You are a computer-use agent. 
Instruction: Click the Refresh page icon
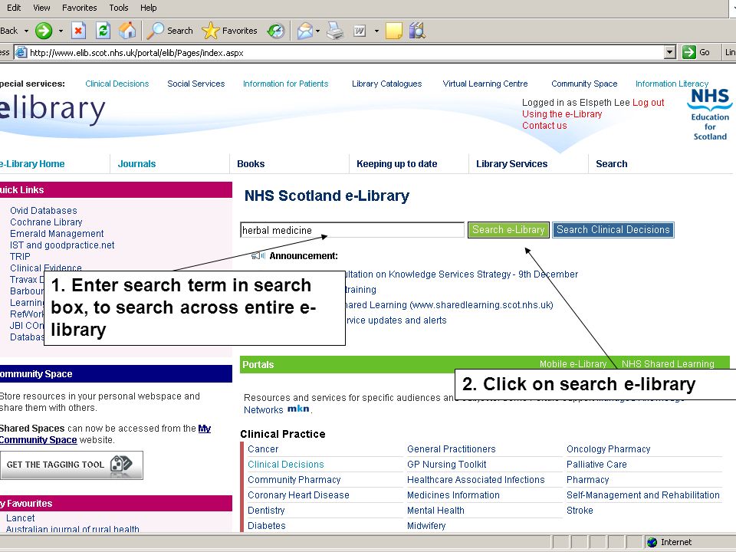click(x=103, y=31)
